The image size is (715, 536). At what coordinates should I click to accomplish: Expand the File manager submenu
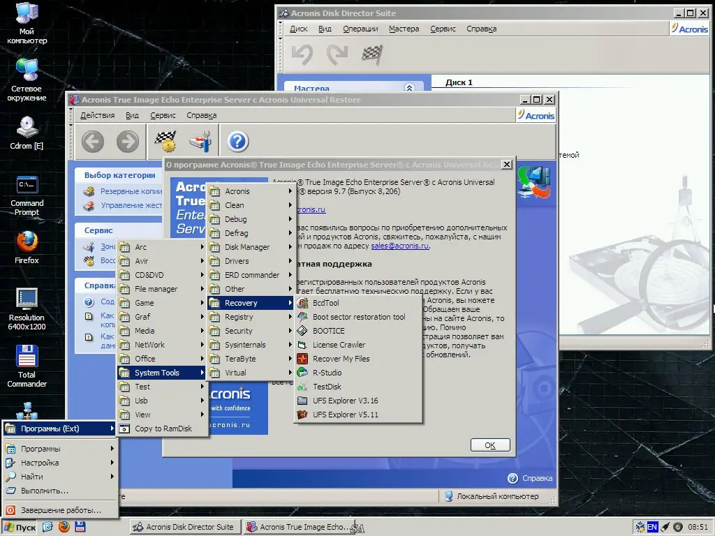click(162, 289)
